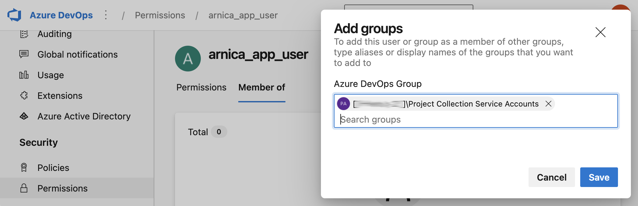Click the Azure DevOps logo icon
This screenshot has height=206, width=638.
click(x=15, y=15)
